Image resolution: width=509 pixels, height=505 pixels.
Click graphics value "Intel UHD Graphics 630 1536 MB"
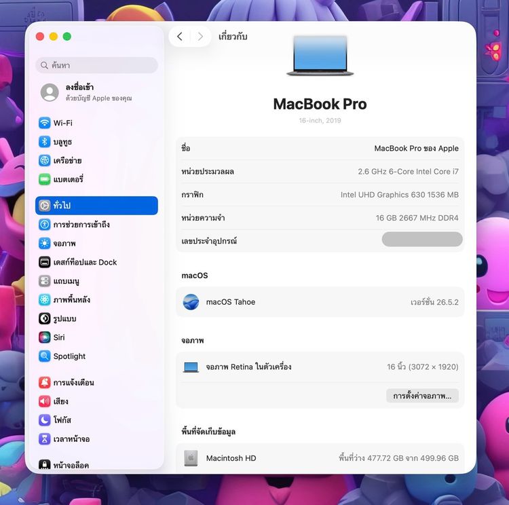[400, 195]
